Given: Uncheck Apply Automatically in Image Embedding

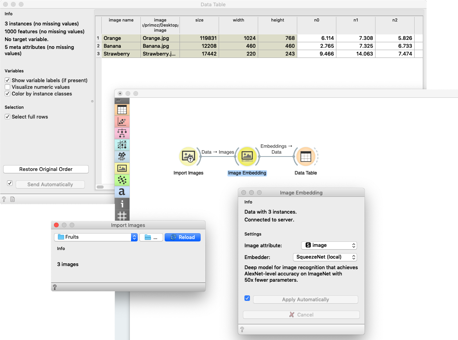Looking at the screenshot, I should coord(247,298).
